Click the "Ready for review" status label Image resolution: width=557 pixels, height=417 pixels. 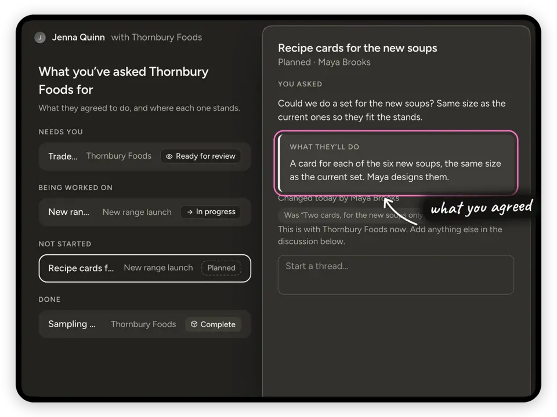205,156
